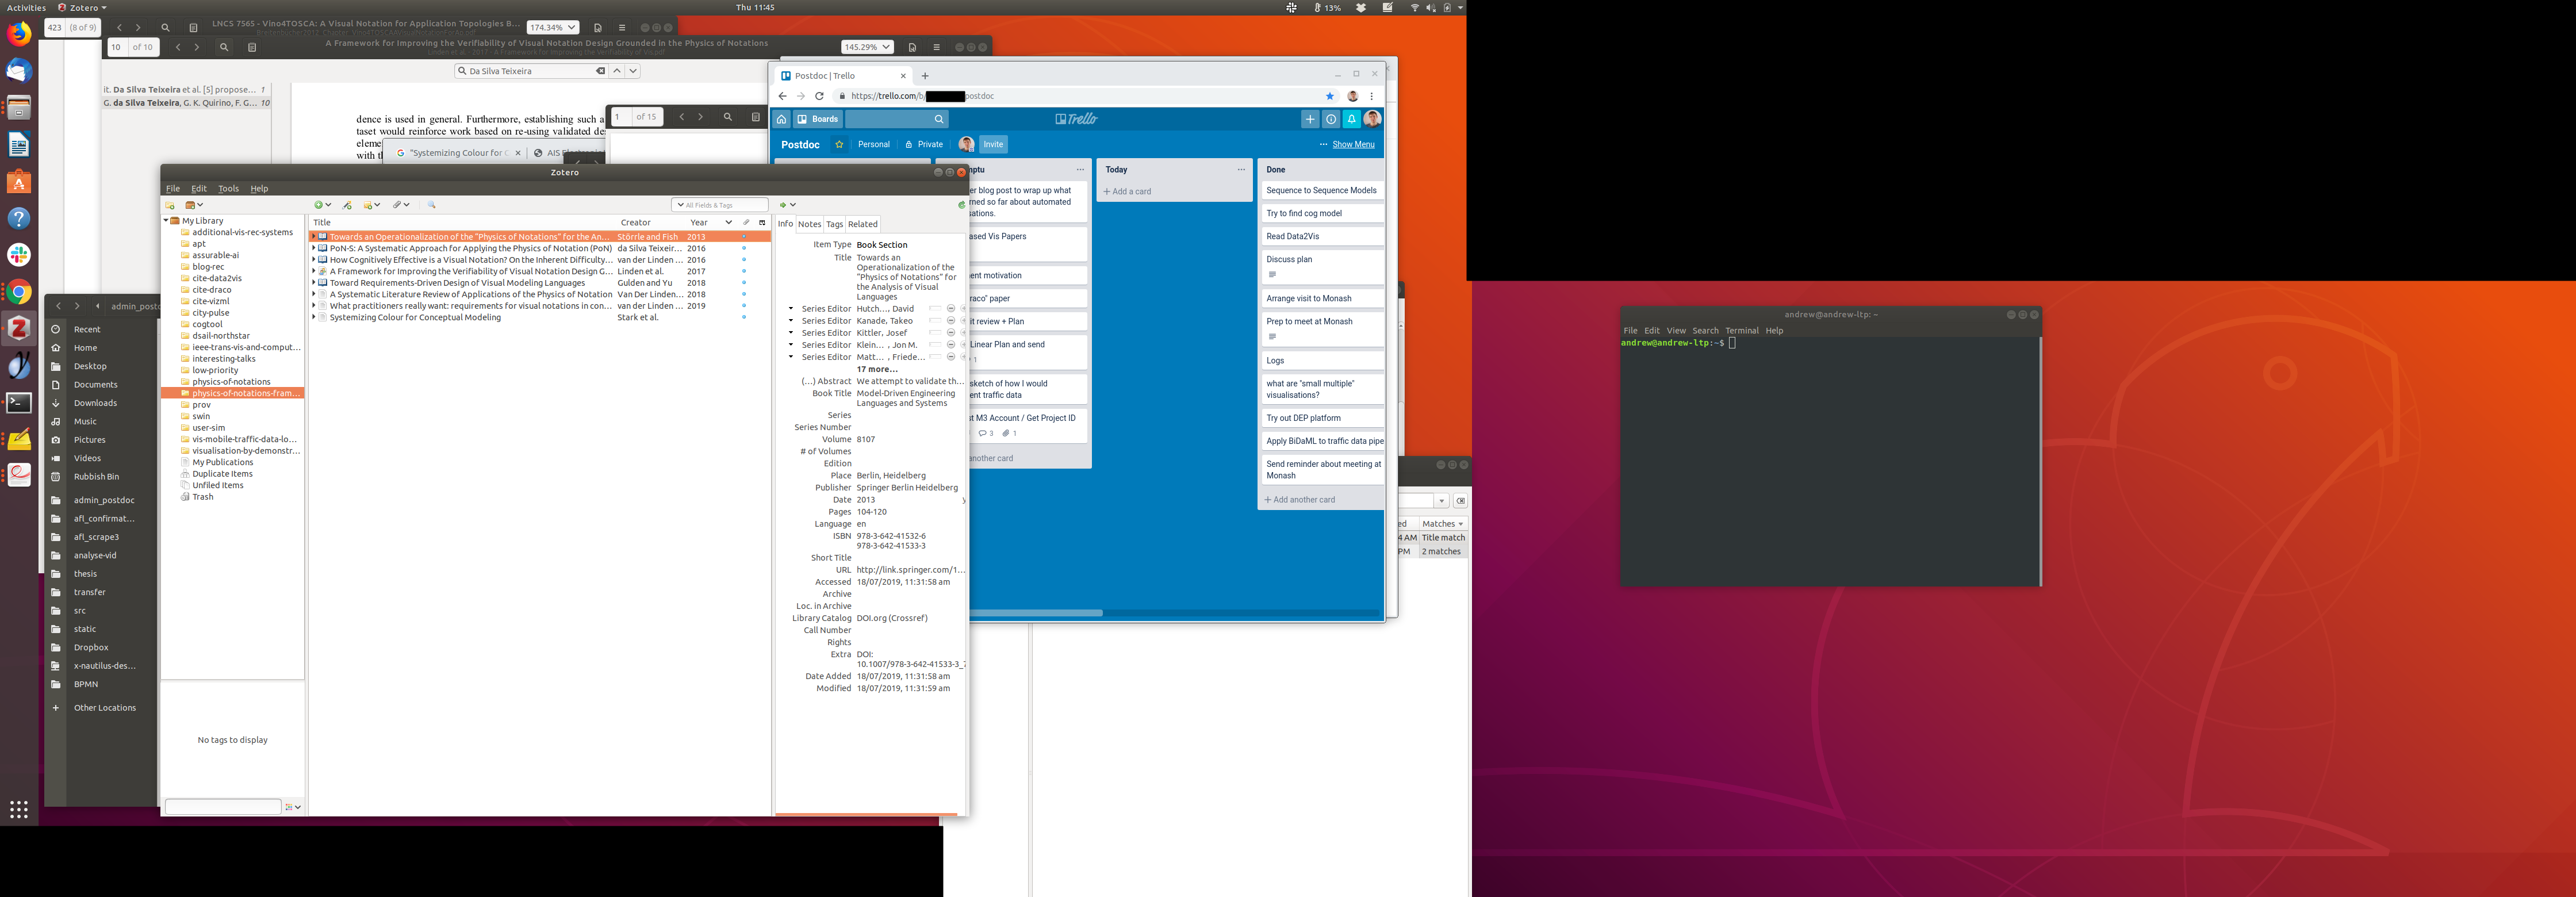Screen dimensions: 2576x897
Task: Click Trello information icon
Action: 1331,119
